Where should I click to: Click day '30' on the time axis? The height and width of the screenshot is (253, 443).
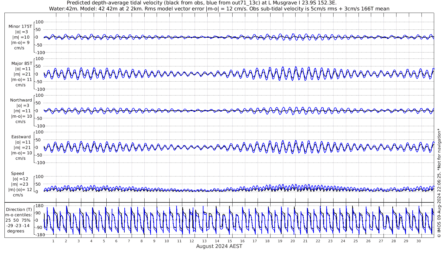[x=419, y=241]
